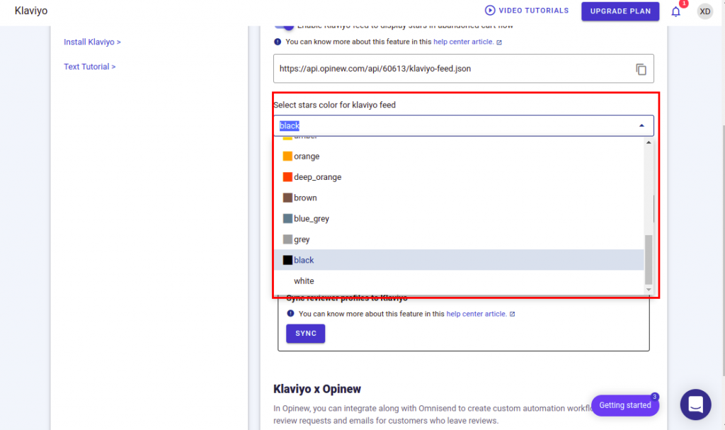Select white from the color list
The image size is (725, 430).
pyautogui.click(x=459, y=281)
